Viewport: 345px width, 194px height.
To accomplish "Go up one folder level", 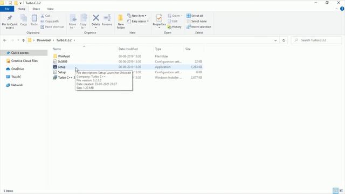I will (x=23, y=40).
